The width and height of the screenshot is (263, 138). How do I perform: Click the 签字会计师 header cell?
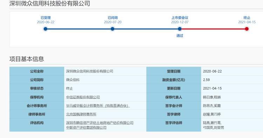[x=174, y=106]
